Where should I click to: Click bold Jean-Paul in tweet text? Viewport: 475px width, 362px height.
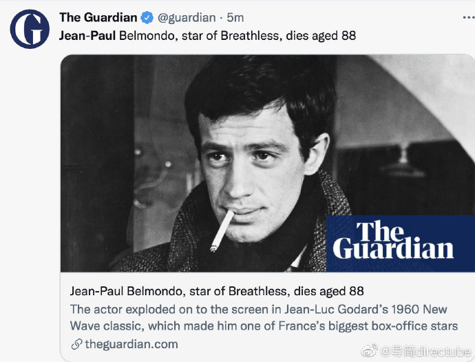87,36
